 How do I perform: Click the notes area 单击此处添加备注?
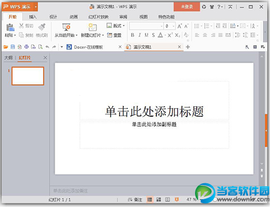[71, 190]
